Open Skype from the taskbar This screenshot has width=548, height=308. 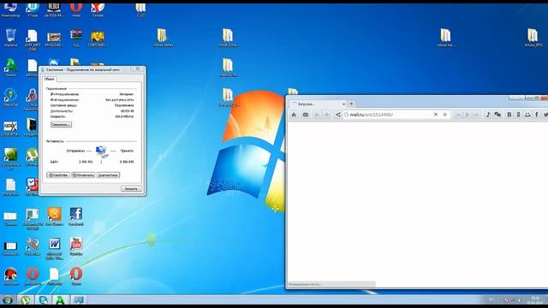44,300
